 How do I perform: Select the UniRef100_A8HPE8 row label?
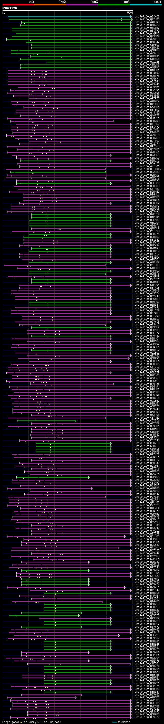(x=147, y=675)
